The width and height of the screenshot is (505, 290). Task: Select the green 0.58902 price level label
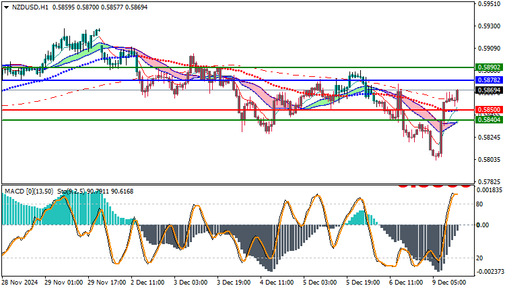pos(489,67)
